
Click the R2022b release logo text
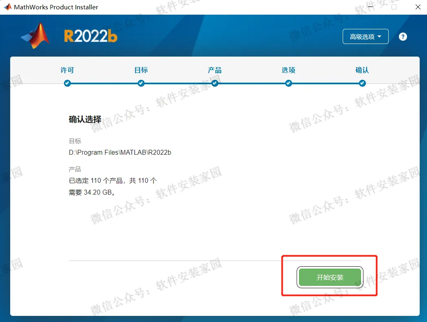(91, 36)
